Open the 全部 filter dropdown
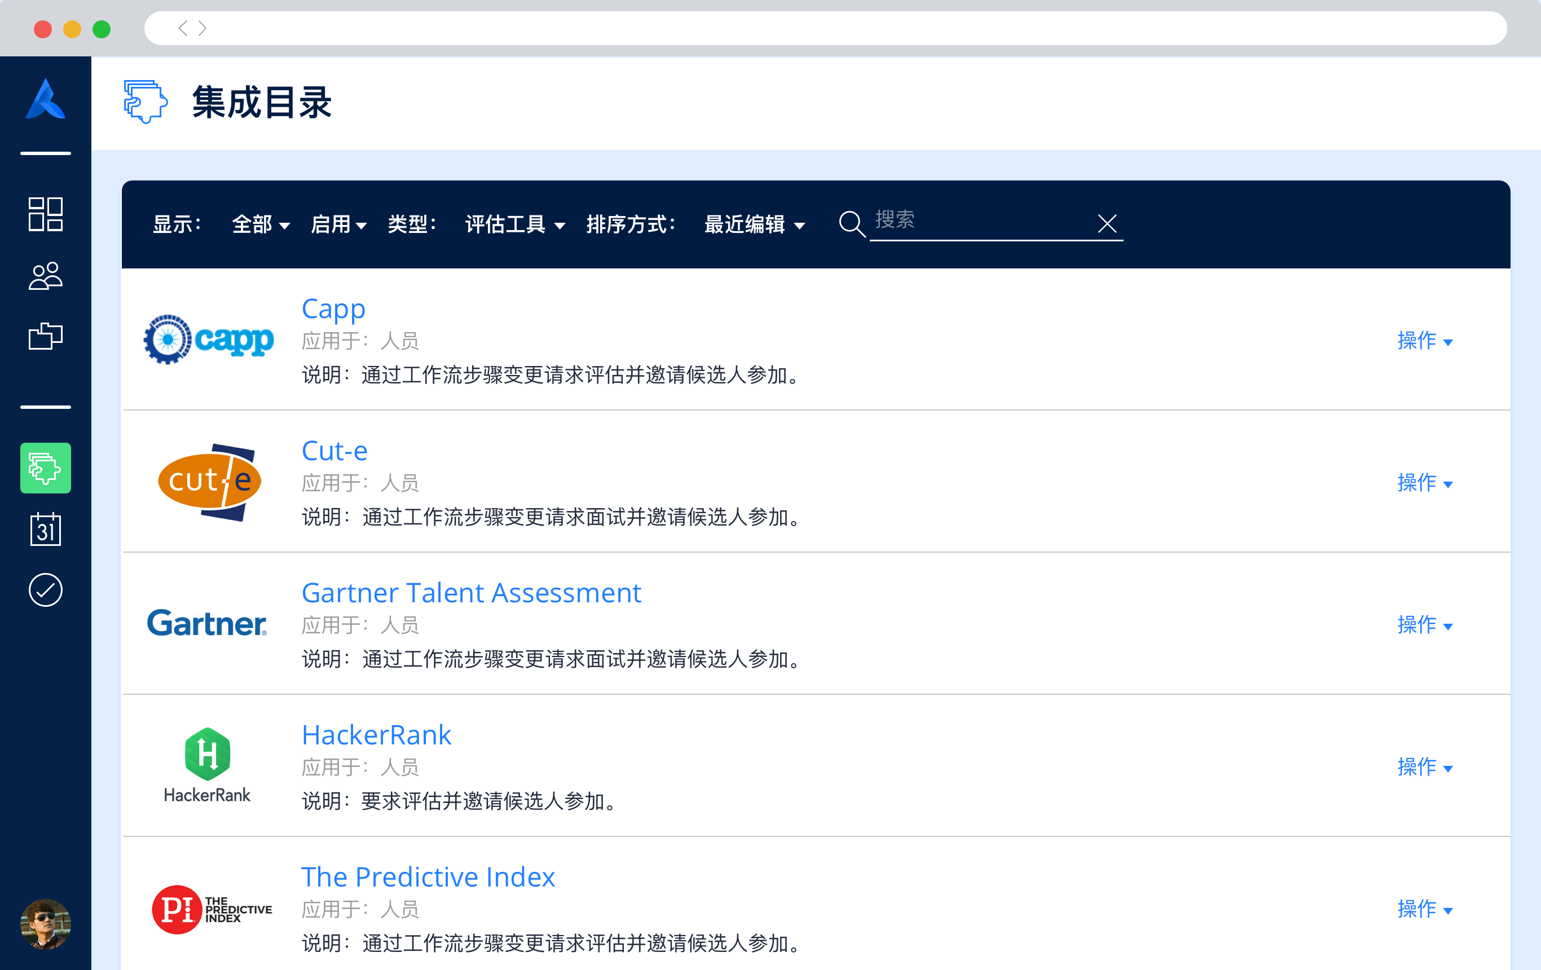Screen dimensions: 1541x970 click(x=261, y=224)
